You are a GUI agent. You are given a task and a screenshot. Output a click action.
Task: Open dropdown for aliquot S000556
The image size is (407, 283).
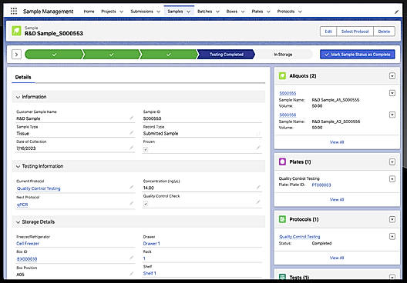coord(392,115)
